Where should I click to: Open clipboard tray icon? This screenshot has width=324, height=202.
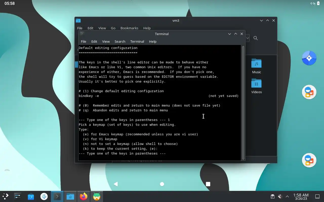(273, 196)
